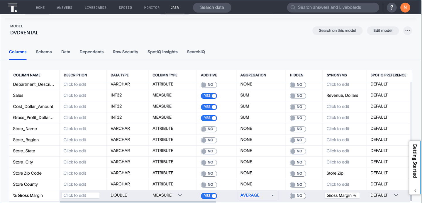This screenshot has width=422, height=203.
Task: Switch to the Schema tab
Action: (44, 52)
